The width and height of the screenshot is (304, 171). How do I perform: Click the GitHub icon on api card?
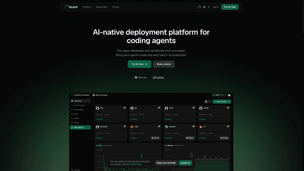tap(132, 108)
